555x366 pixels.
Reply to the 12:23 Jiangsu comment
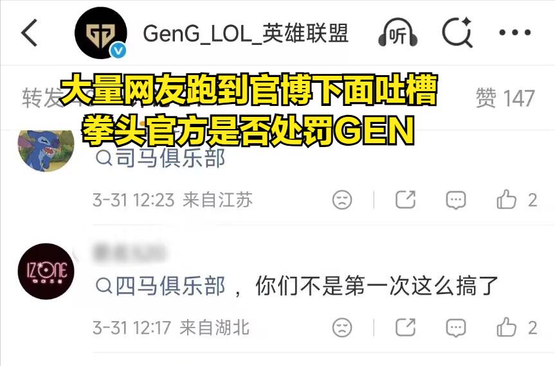[x=456, y=200]
